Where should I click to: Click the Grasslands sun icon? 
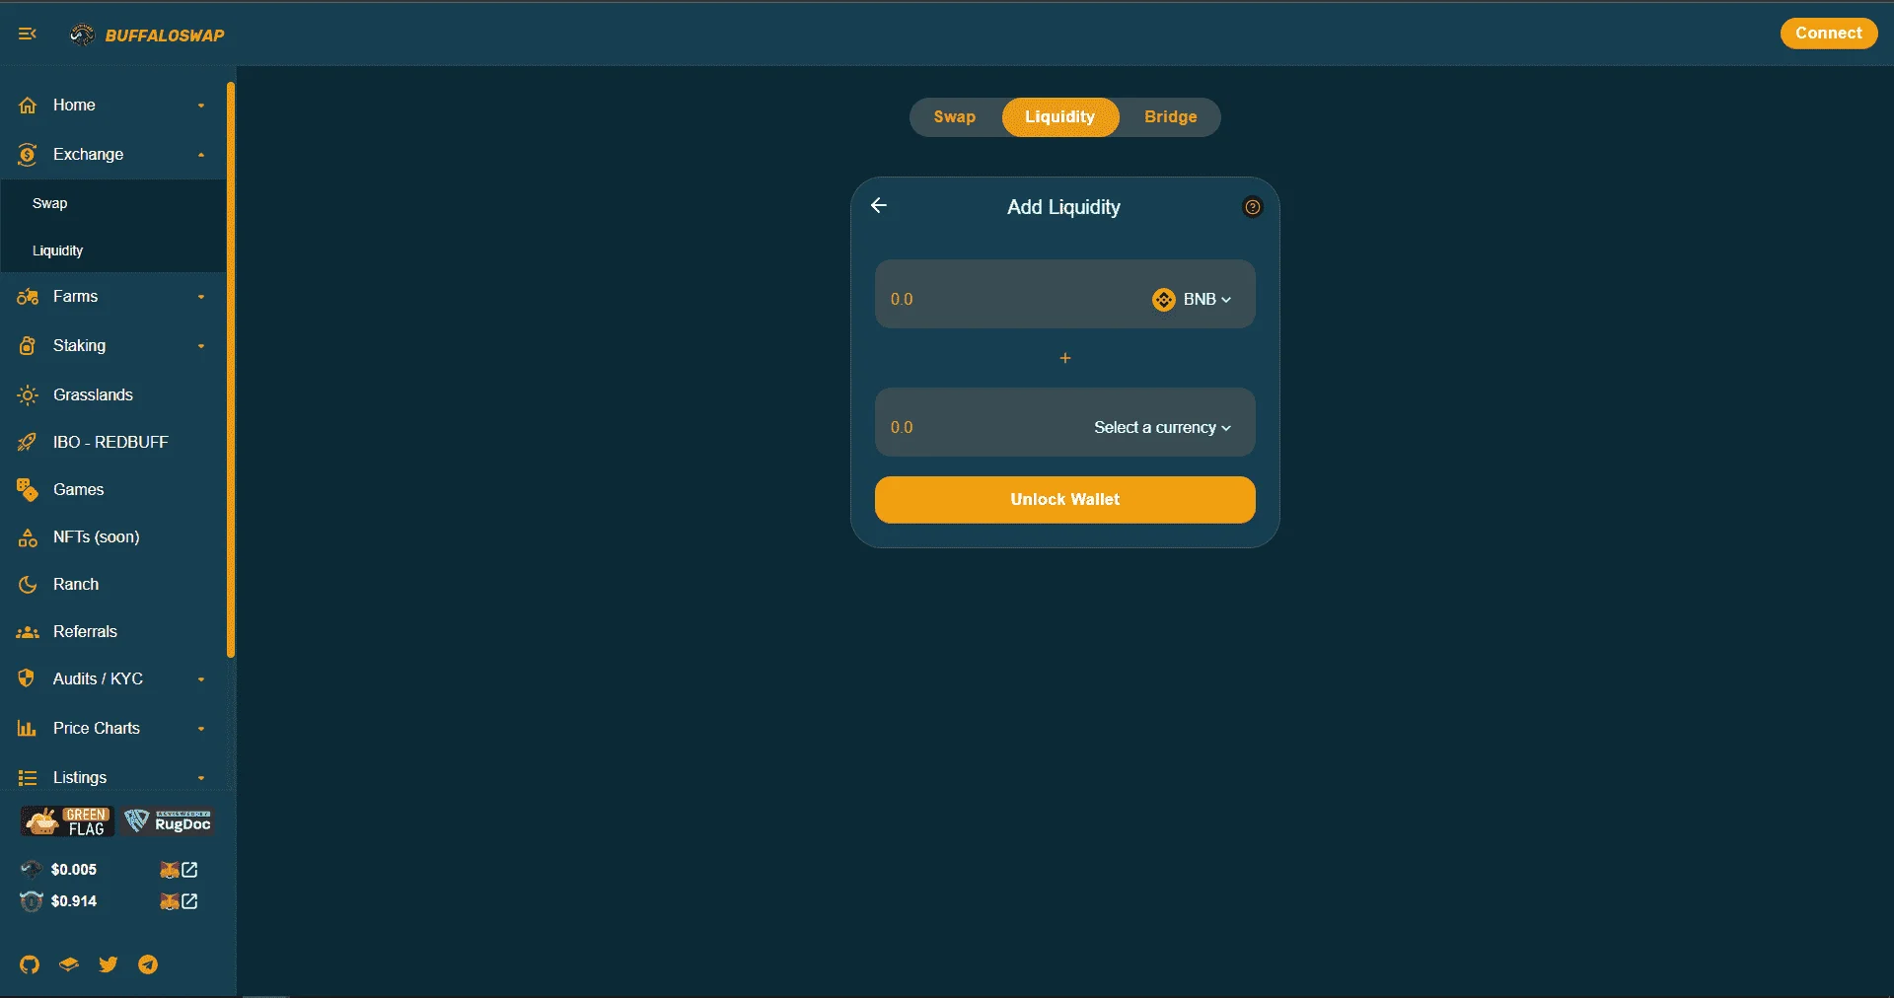click(x=28, y=394)
